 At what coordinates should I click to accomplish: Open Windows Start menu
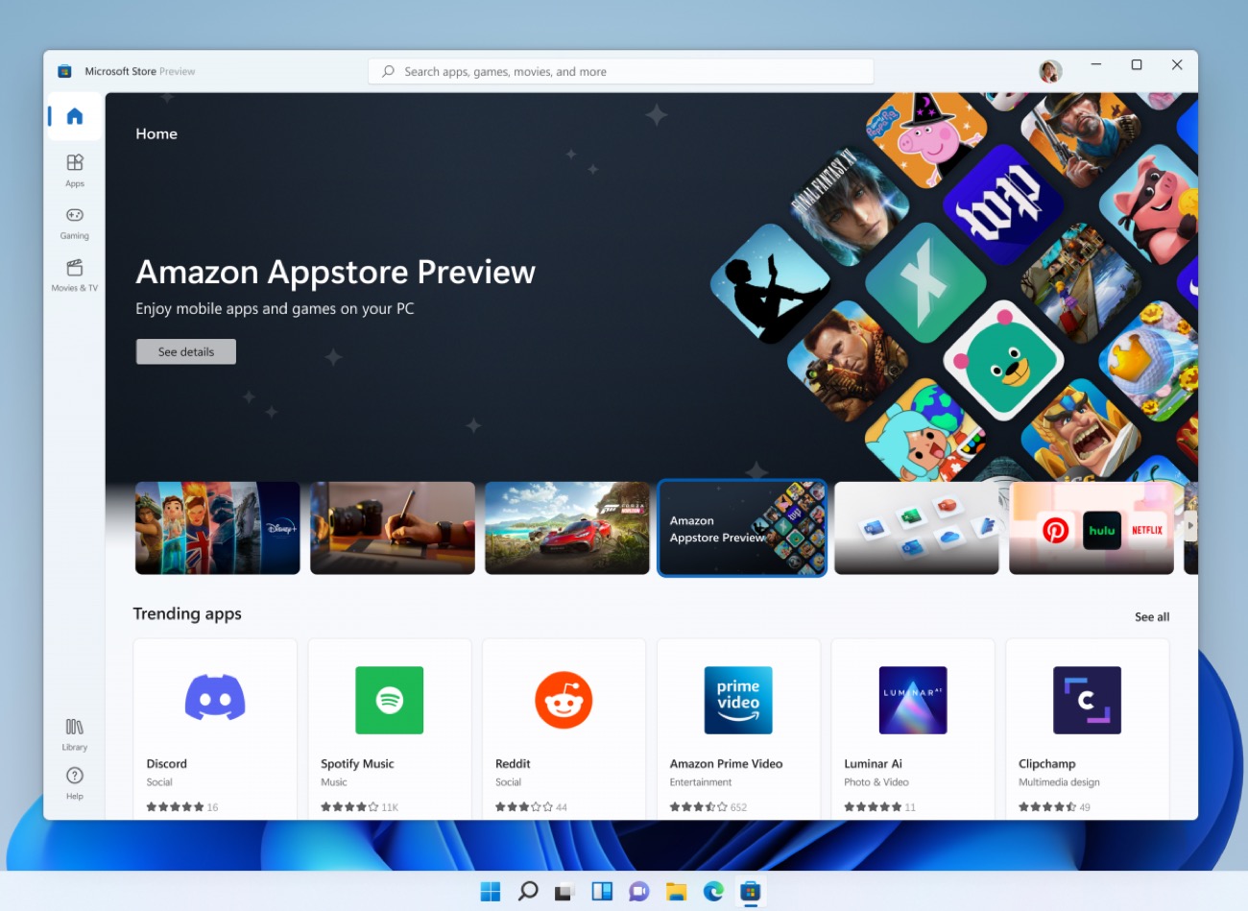pyautogui.click(x=491, y=892)
